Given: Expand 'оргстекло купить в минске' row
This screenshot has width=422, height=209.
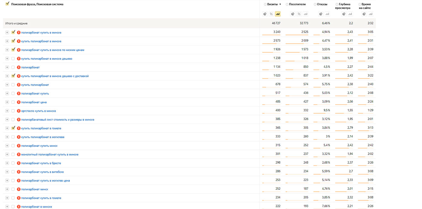Looking at the screenshot, I should tap(7, 111).
